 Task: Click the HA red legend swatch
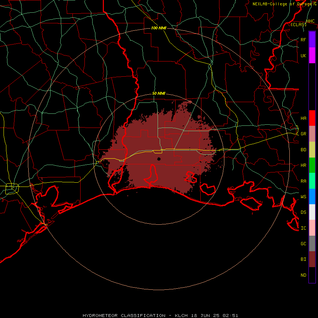(x=312, y=118)
